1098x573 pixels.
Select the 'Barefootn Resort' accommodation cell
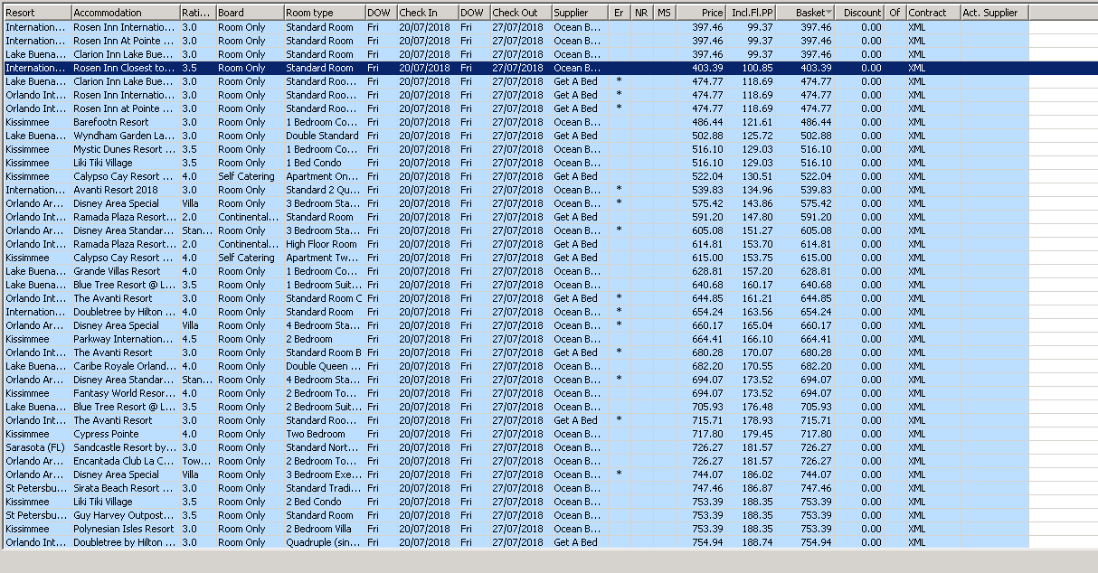pyautogui.click(x=126, y=122)
